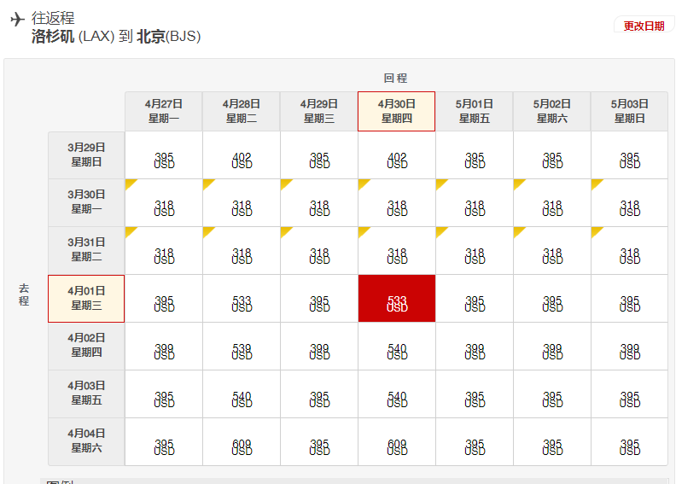The width and height of the screenshot is (676, 484).
Task: Pick 318 USD fare for 3月30日 and 4月30日
Action: 397,203
